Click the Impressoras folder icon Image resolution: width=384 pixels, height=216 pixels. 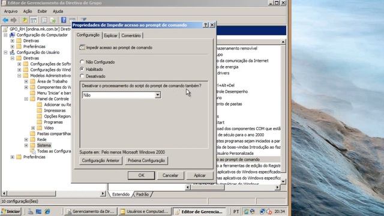point(40,110)
